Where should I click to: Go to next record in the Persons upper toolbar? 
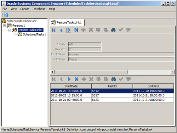(x=69, y=30)
